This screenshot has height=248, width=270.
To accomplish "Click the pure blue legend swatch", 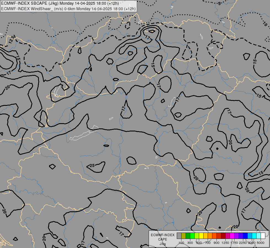I will [x=245, y=236].
